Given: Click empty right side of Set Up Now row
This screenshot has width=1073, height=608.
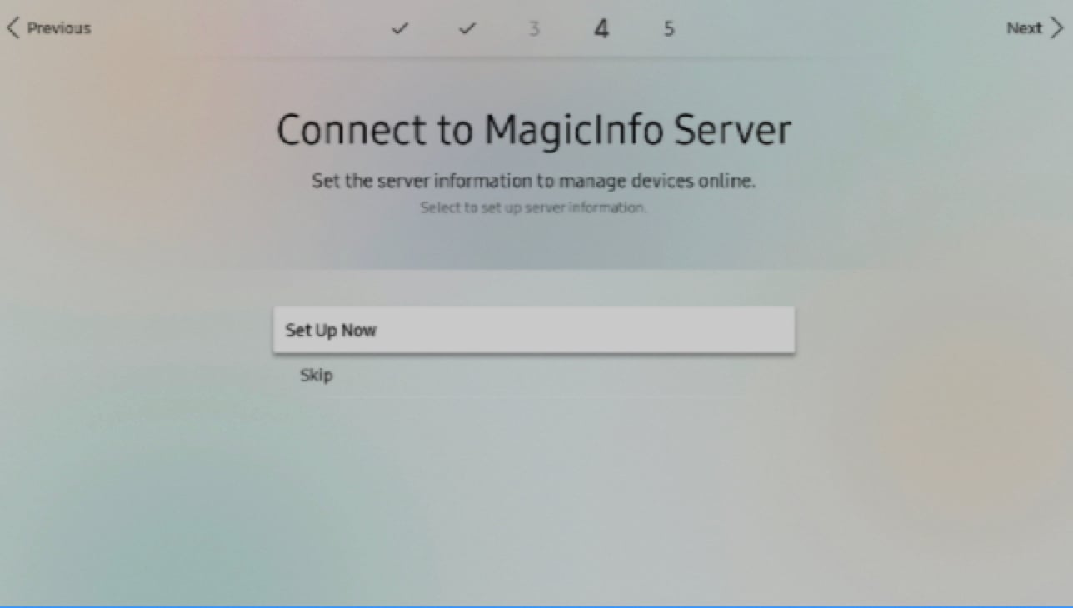Looking at the screenshot, I should click(625, 330).
